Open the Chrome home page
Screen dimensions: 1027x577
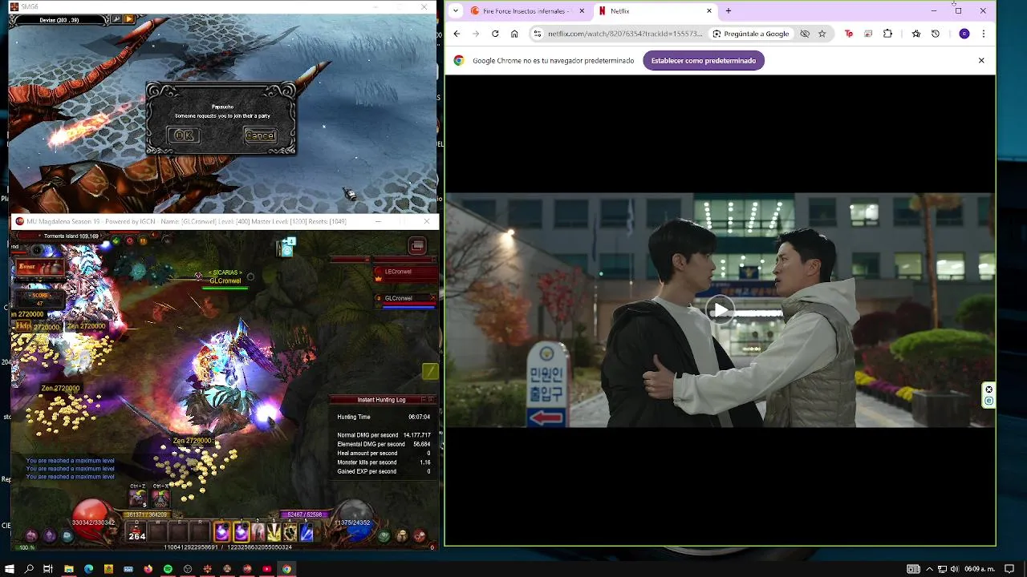point(514,34)
